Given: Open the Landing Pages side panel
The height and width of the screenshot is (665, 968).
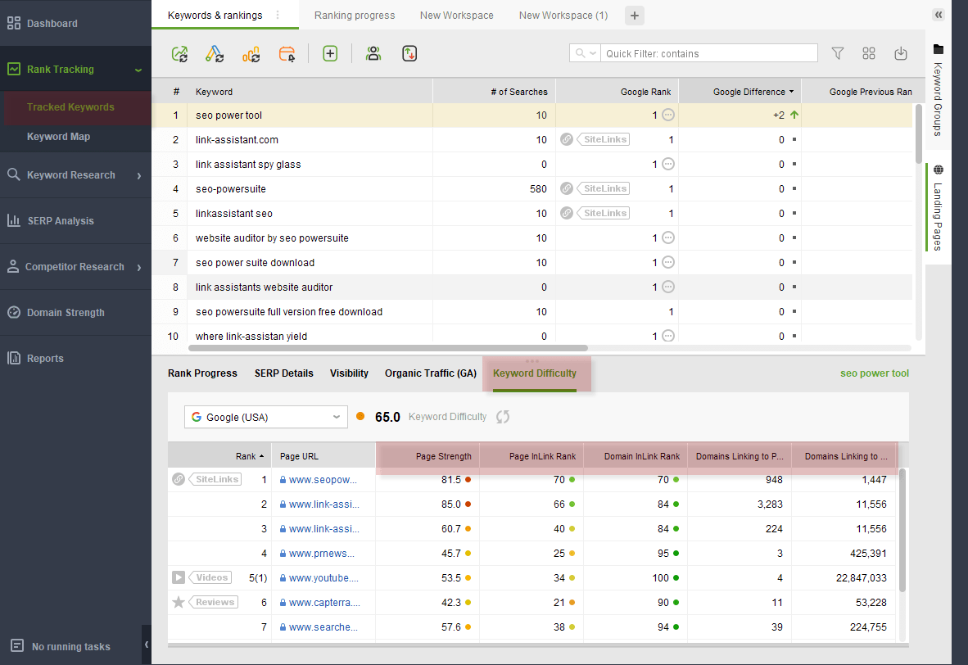Looking at the screenshot, I should pos(939,208).
